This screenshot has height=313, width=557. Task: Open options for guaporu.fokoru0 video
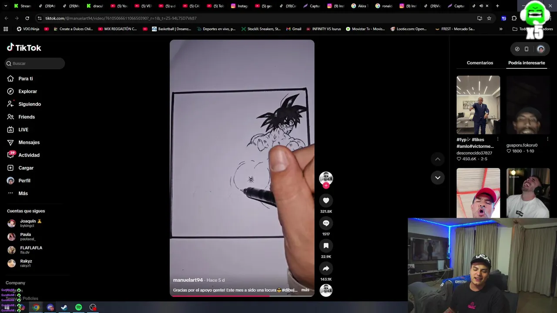[547, 139]
